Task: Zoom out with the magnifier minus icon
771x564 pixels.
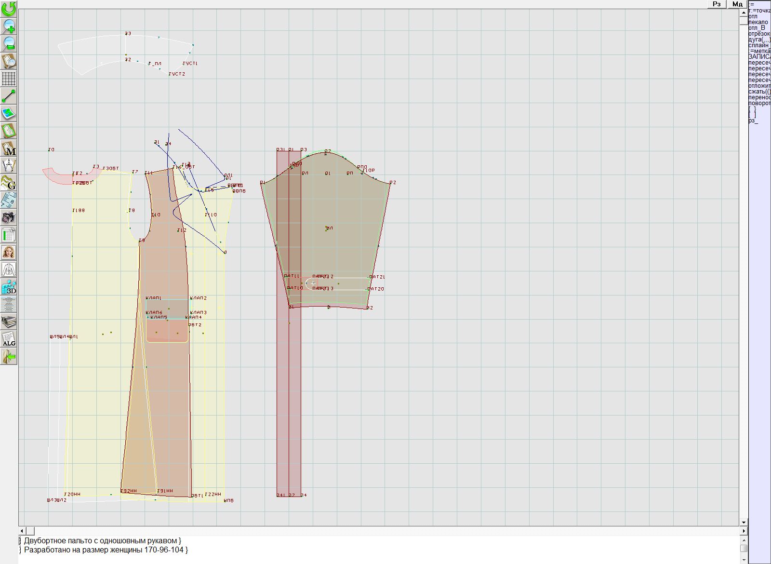Action: 9,43
